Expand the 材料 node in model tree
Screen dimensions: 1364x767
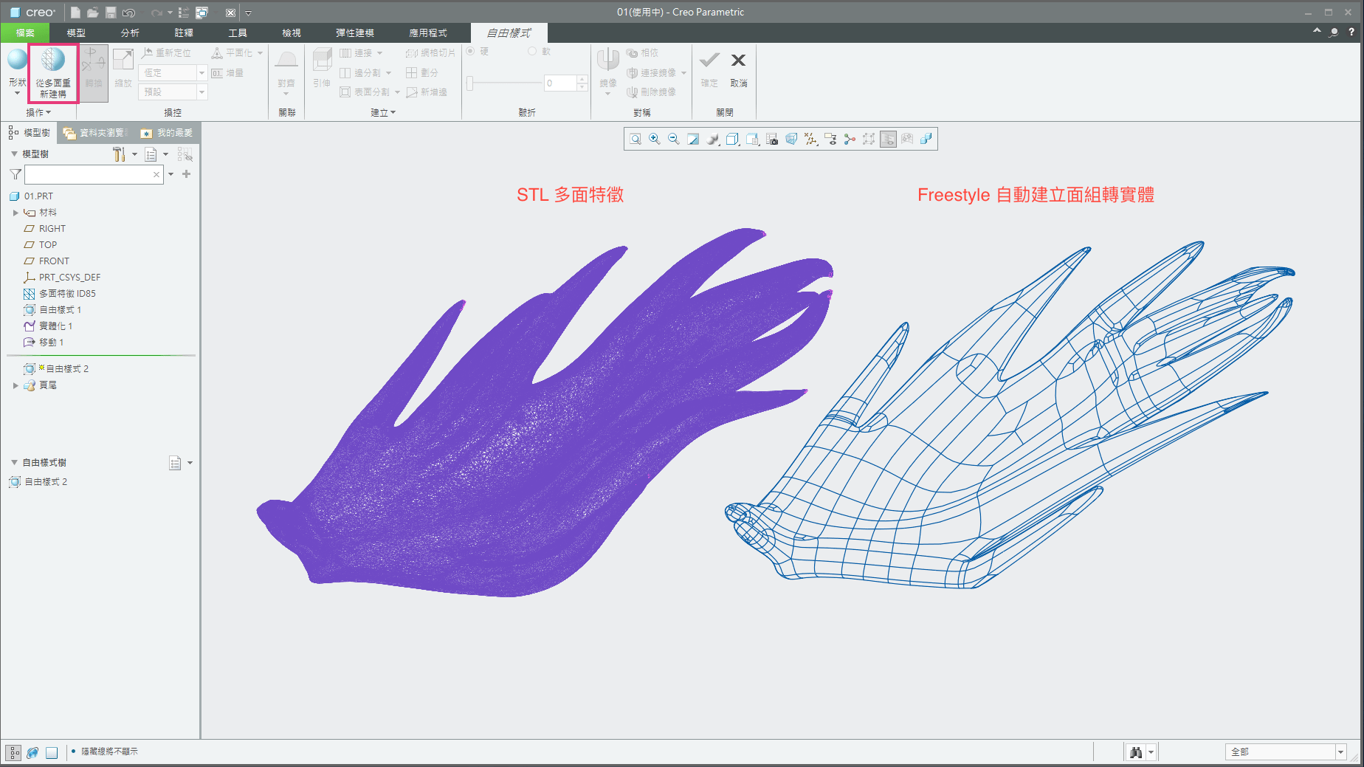tap(15, 213)
